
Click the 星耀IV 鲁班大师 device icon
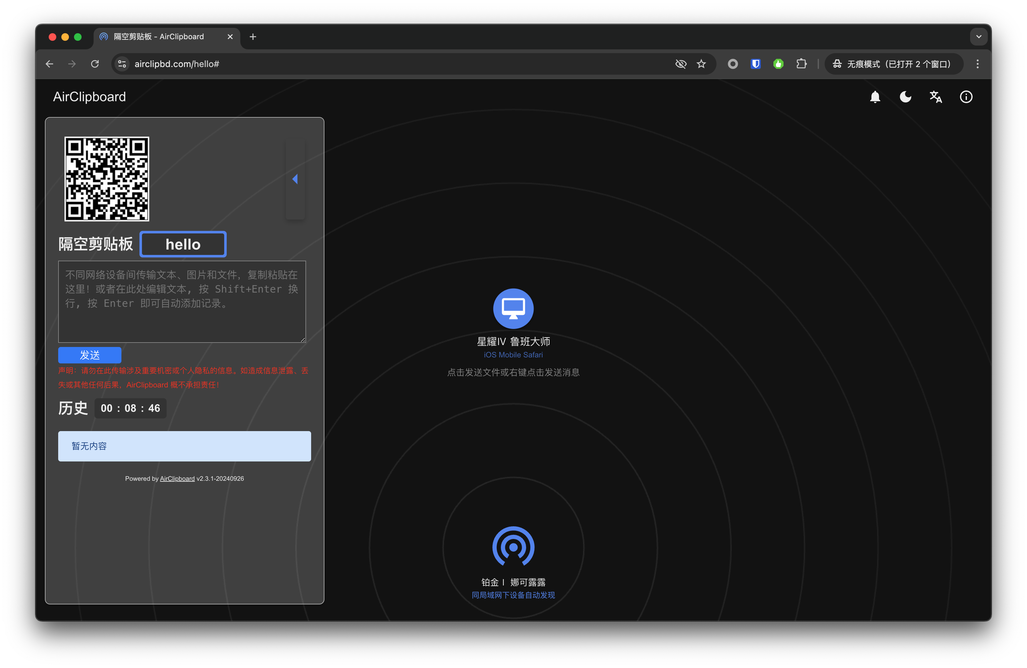click(x=513, y=309)
